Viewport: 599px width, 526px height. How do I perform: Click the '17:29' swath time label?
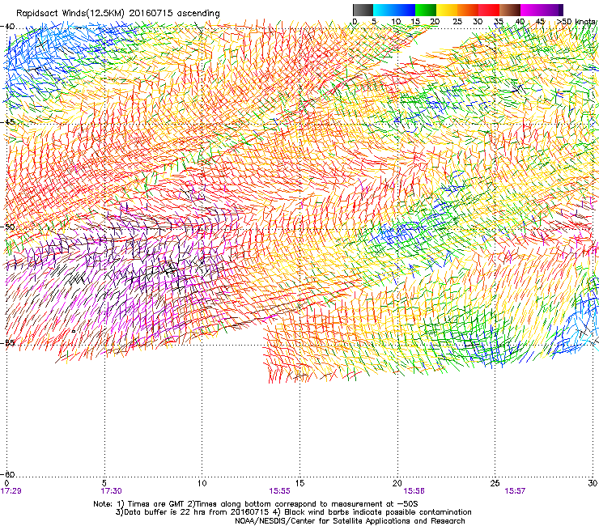pyautogui.click(x=11, y=491)
